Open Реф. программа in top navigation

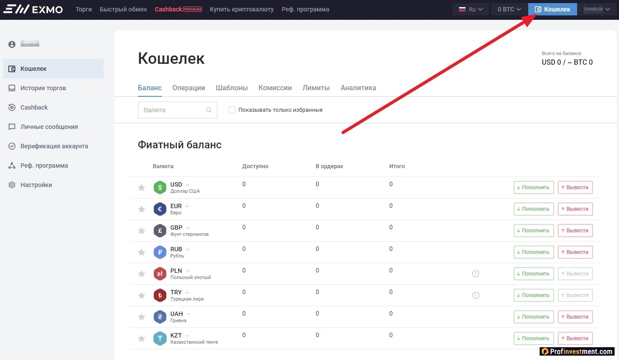click(306, 9)
